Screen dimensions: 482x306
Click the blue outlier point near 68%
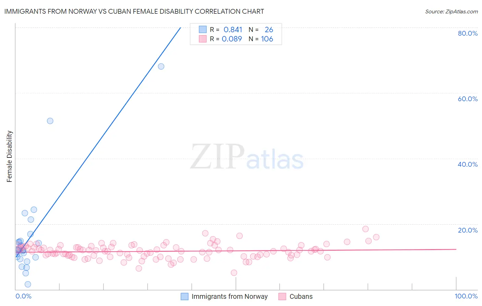(161, 67)
